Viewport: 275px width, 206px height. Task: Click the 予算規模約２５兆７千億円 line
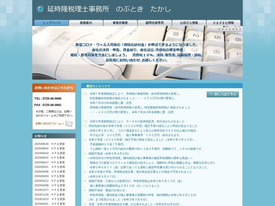click(x=107, y=144)
